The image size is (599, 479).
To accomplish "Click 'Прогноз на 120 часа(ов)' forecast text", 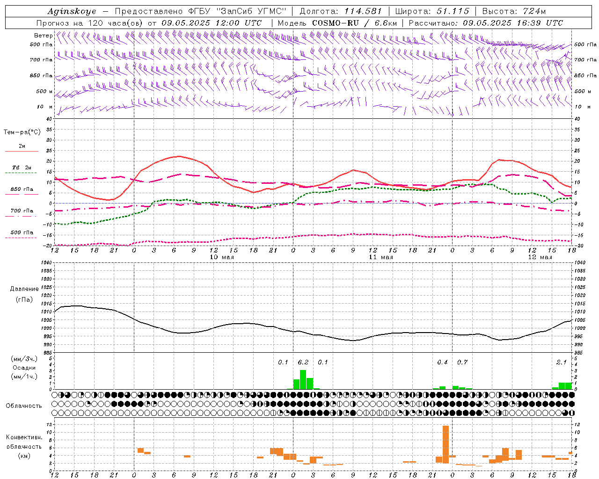I will [90, 23].
